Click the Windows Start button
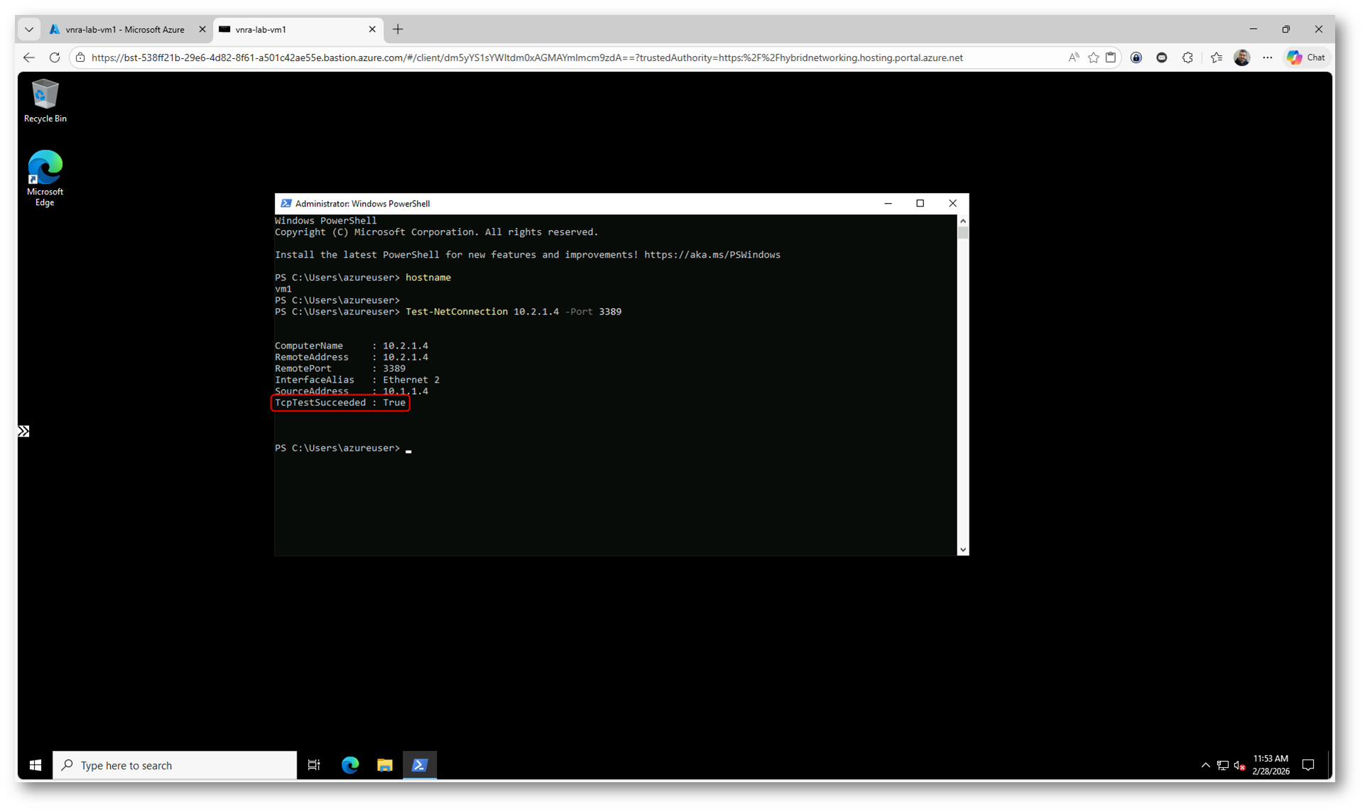This screenshot has width=1365, height=812. [36, 765]
